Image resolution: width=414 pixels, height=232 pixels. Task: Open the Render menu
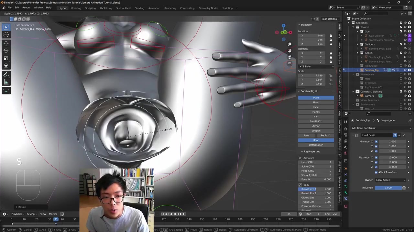(x=26, y=7)
